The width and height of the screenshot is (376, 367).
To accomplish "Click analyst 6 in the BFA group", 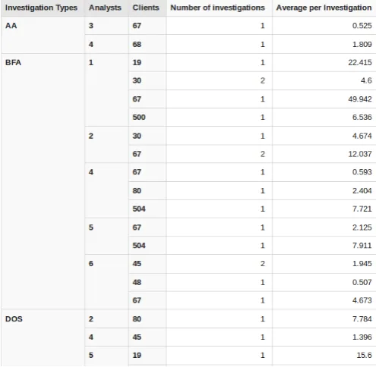I will pos(91,264).
